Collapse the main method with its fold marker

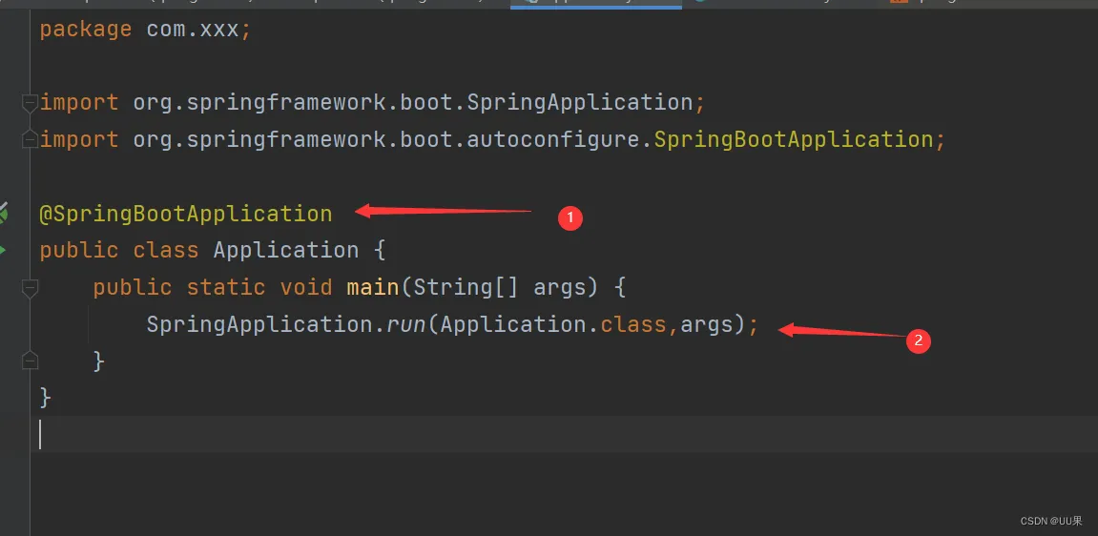pyautogui.click(x=31, y=287)
